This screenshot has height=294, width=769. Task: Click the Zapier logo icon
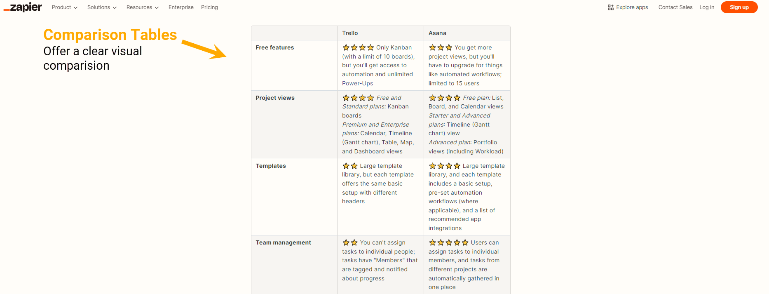coord(23,7)
